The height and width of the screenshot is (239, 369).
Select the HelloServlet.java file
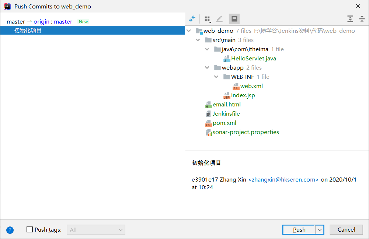point(253,59)
